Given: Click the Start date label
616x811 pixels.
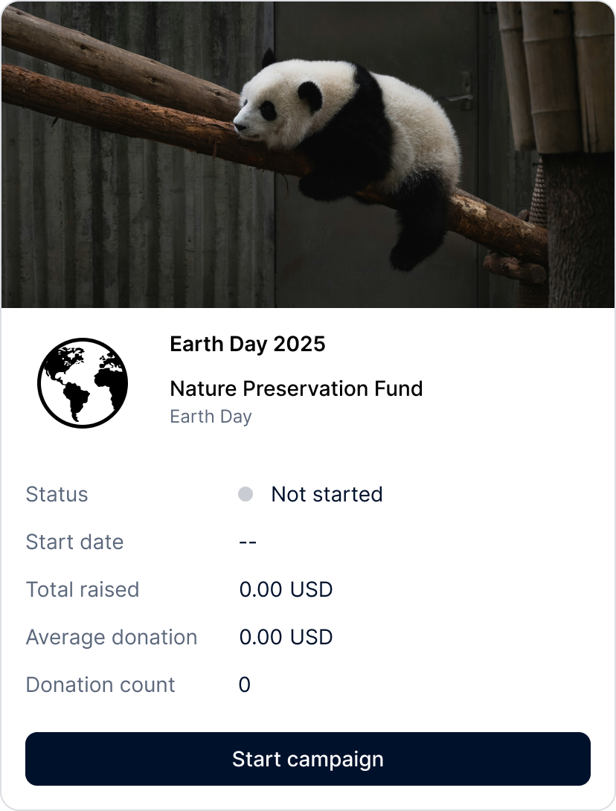Looking at the screenshot, I should click(x=74, y=542).
